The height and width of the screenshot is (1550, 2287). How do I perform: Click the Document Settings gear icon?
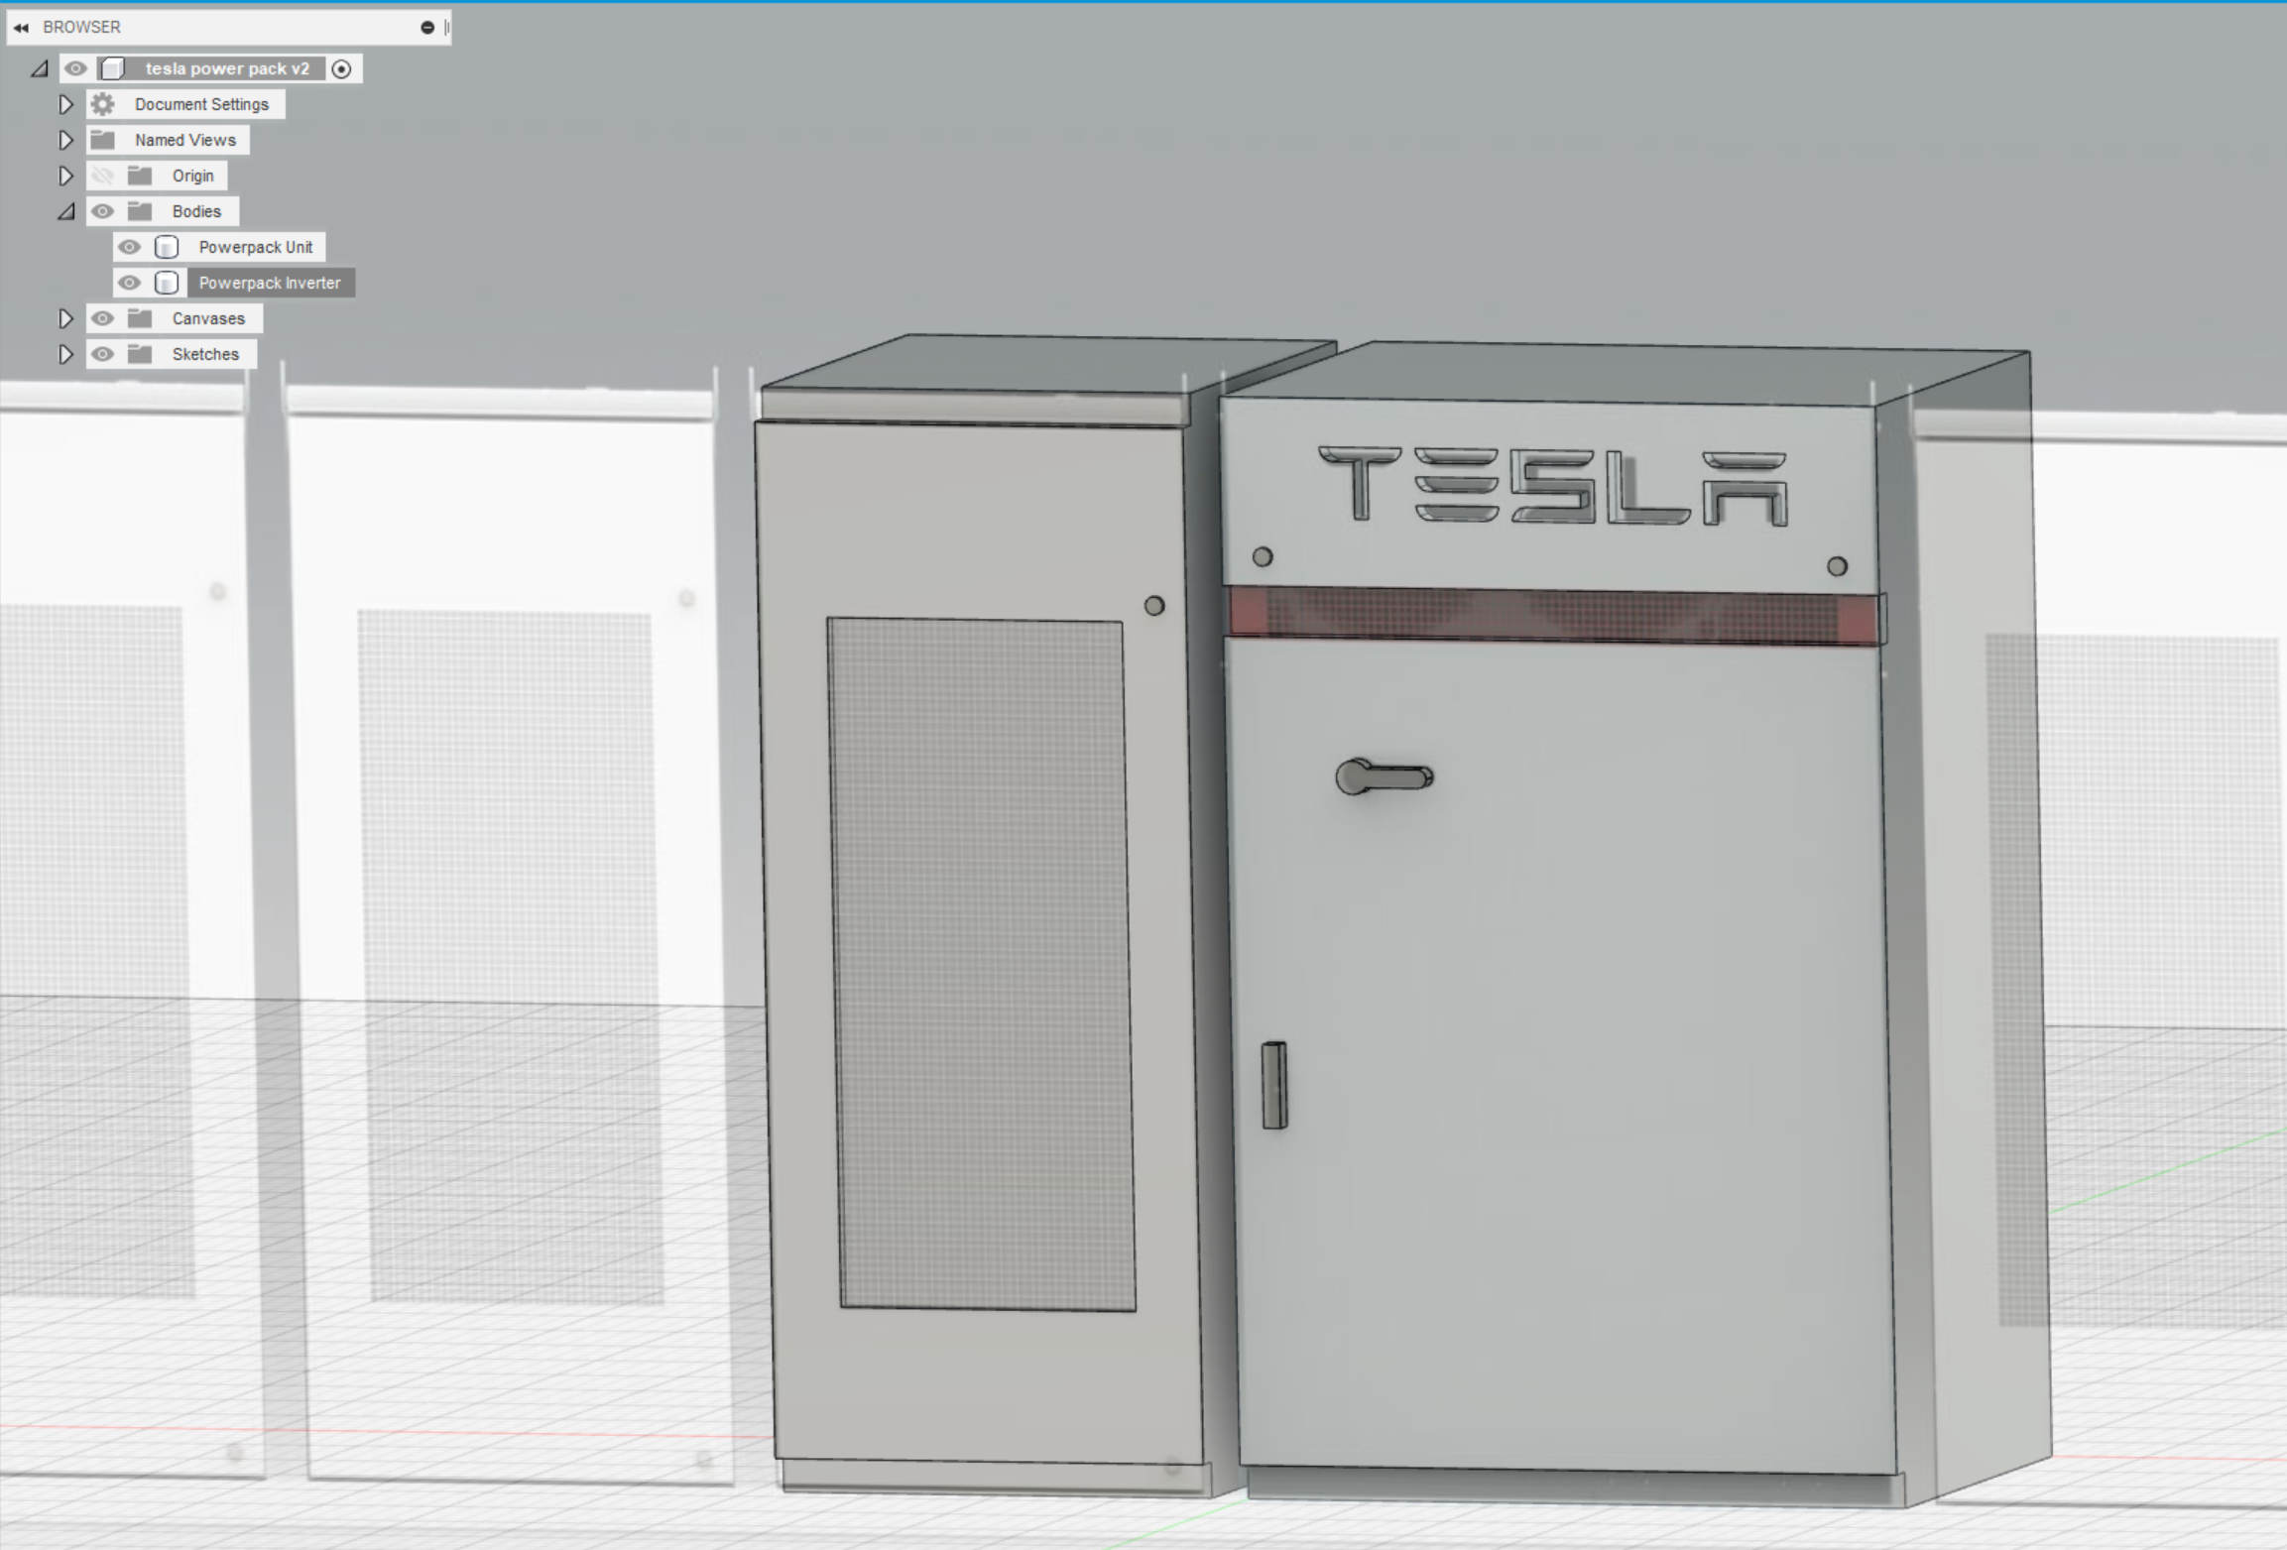click(x=103, y=104)
